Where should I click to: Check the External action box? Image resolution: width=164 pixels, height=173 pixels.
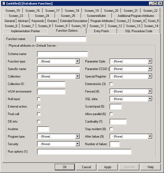click(x=39, y=106)
